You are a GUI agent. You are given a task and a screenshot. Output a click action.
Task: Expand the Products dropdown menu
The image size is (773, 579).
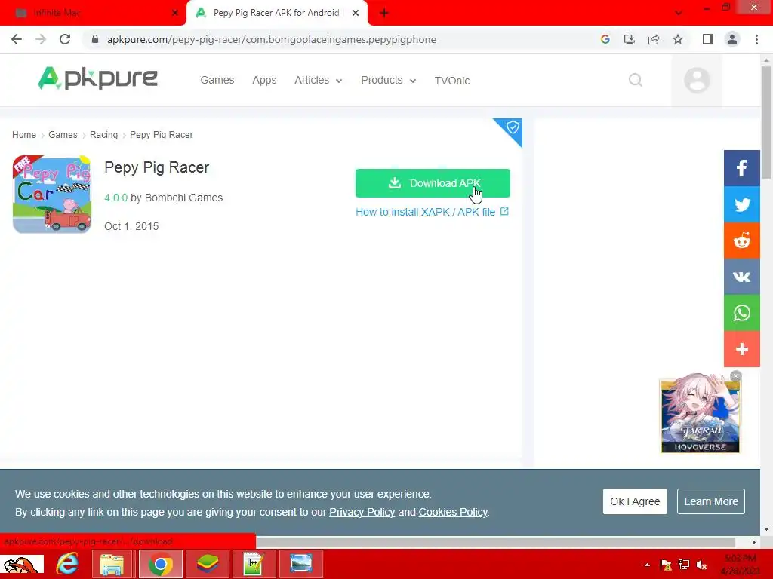pos(389,80)
